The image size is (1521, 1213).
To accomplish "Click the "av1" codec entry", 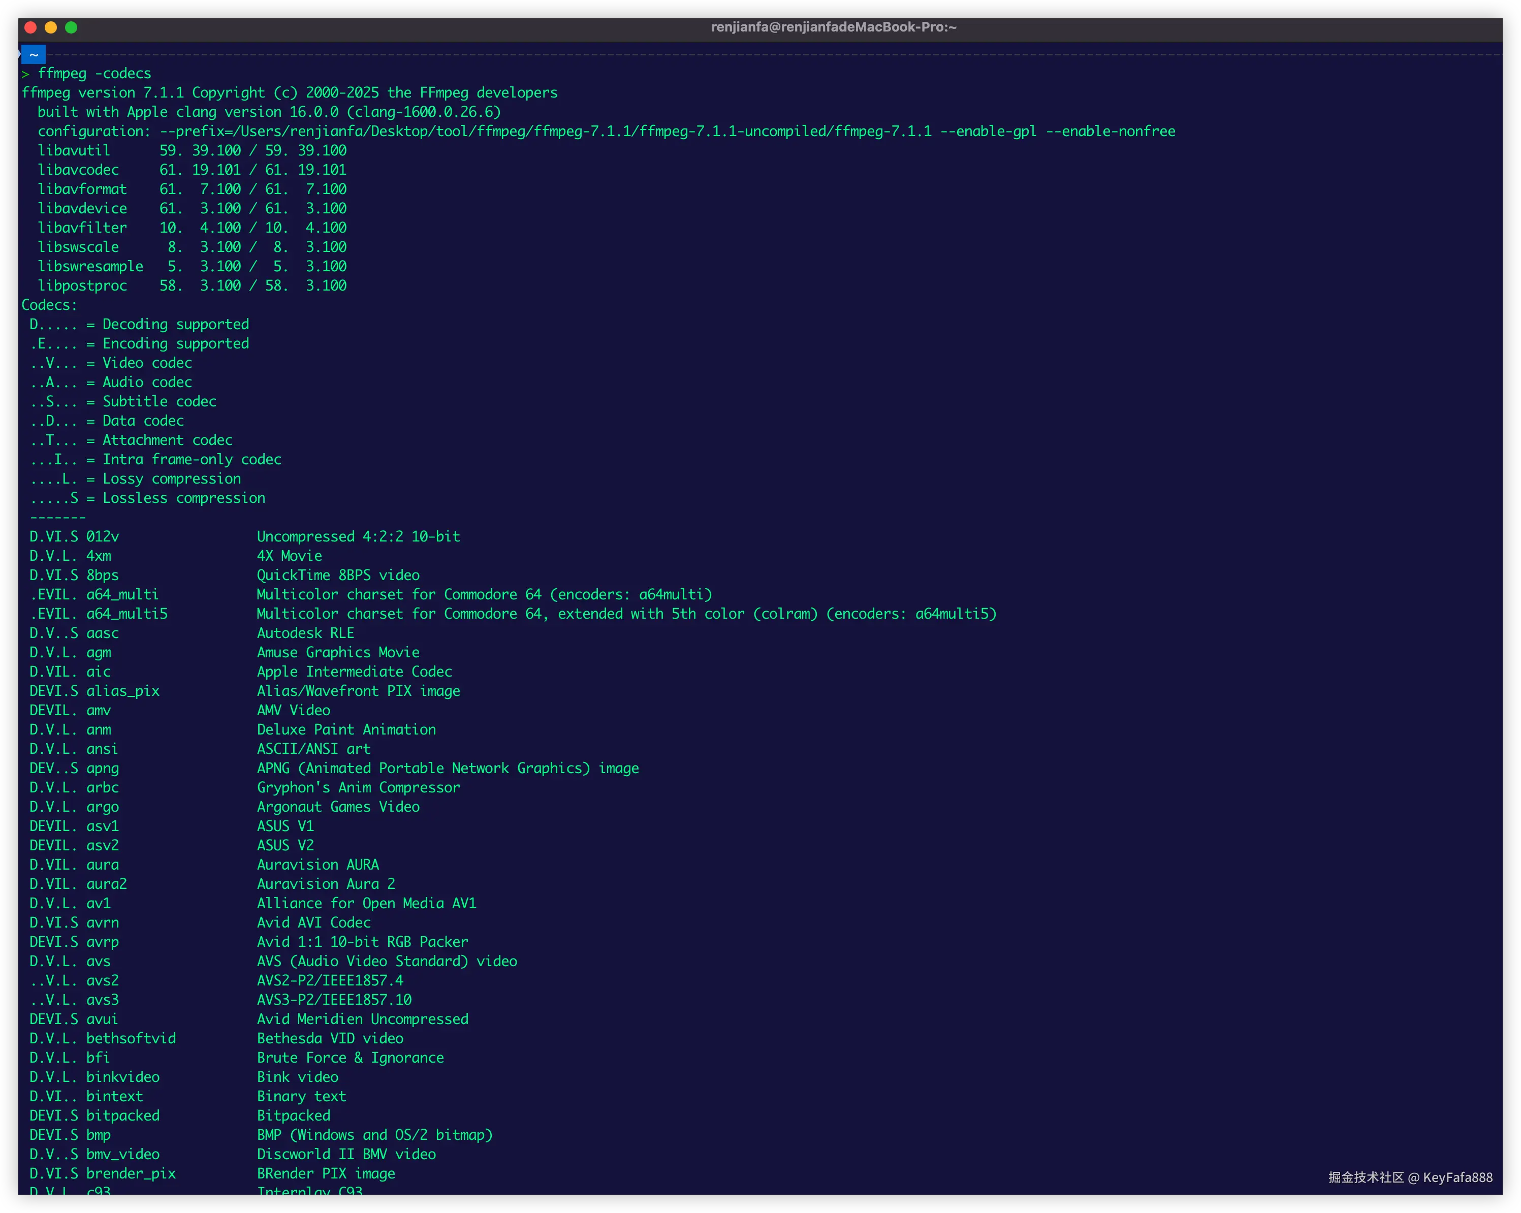I will click(x=98, y=903).
